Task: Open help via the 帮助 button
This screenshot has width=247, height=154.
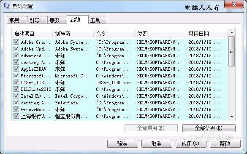Action: [225, 143]
